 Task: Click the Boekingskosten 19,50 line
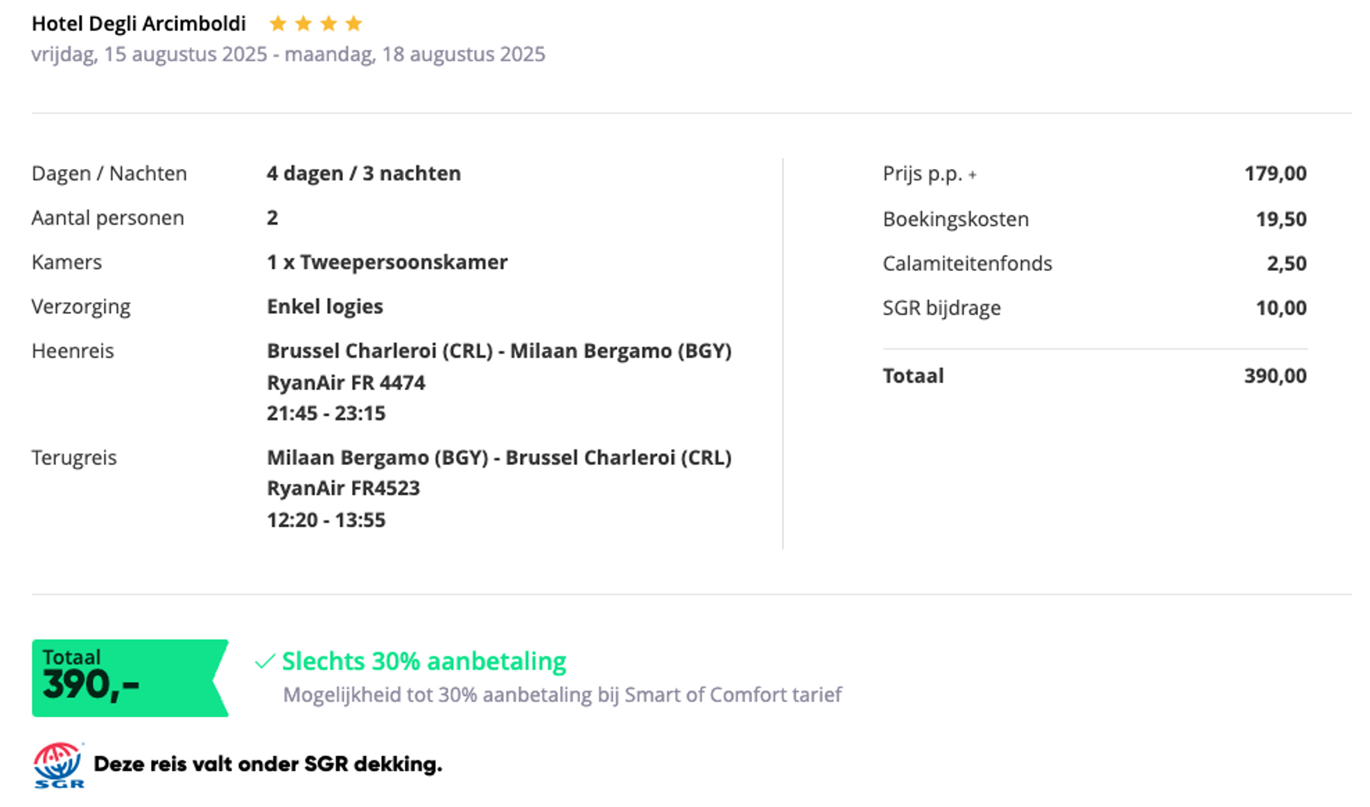(x=1094, y=219)
